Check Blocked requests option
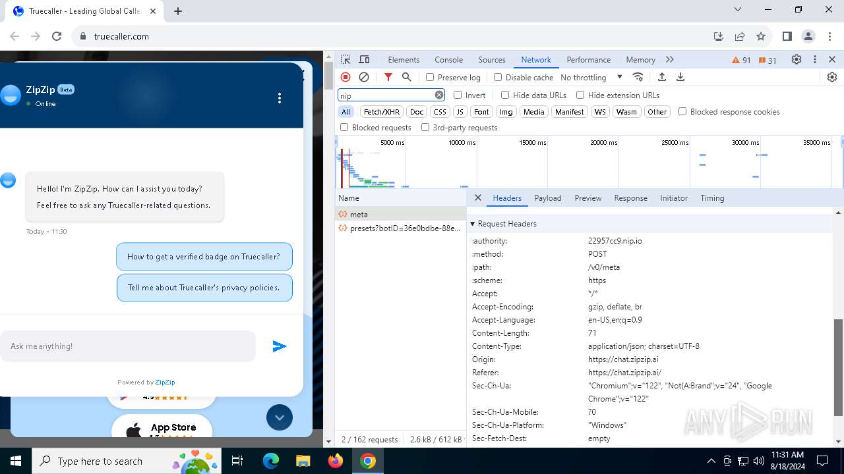Image resolution: width=844 pixels, height=474 pixels. (x=344, y=127)
